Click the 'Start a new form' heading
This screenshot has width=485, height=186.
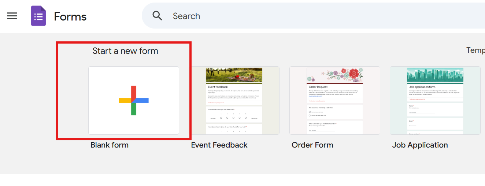click(125, 51)
